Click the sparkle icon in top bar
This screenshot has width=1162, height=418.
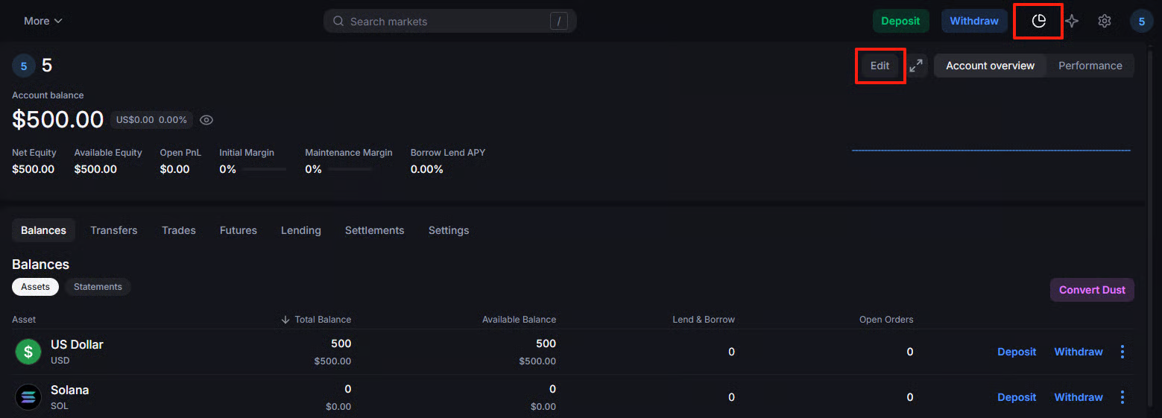coord(1072,21)
